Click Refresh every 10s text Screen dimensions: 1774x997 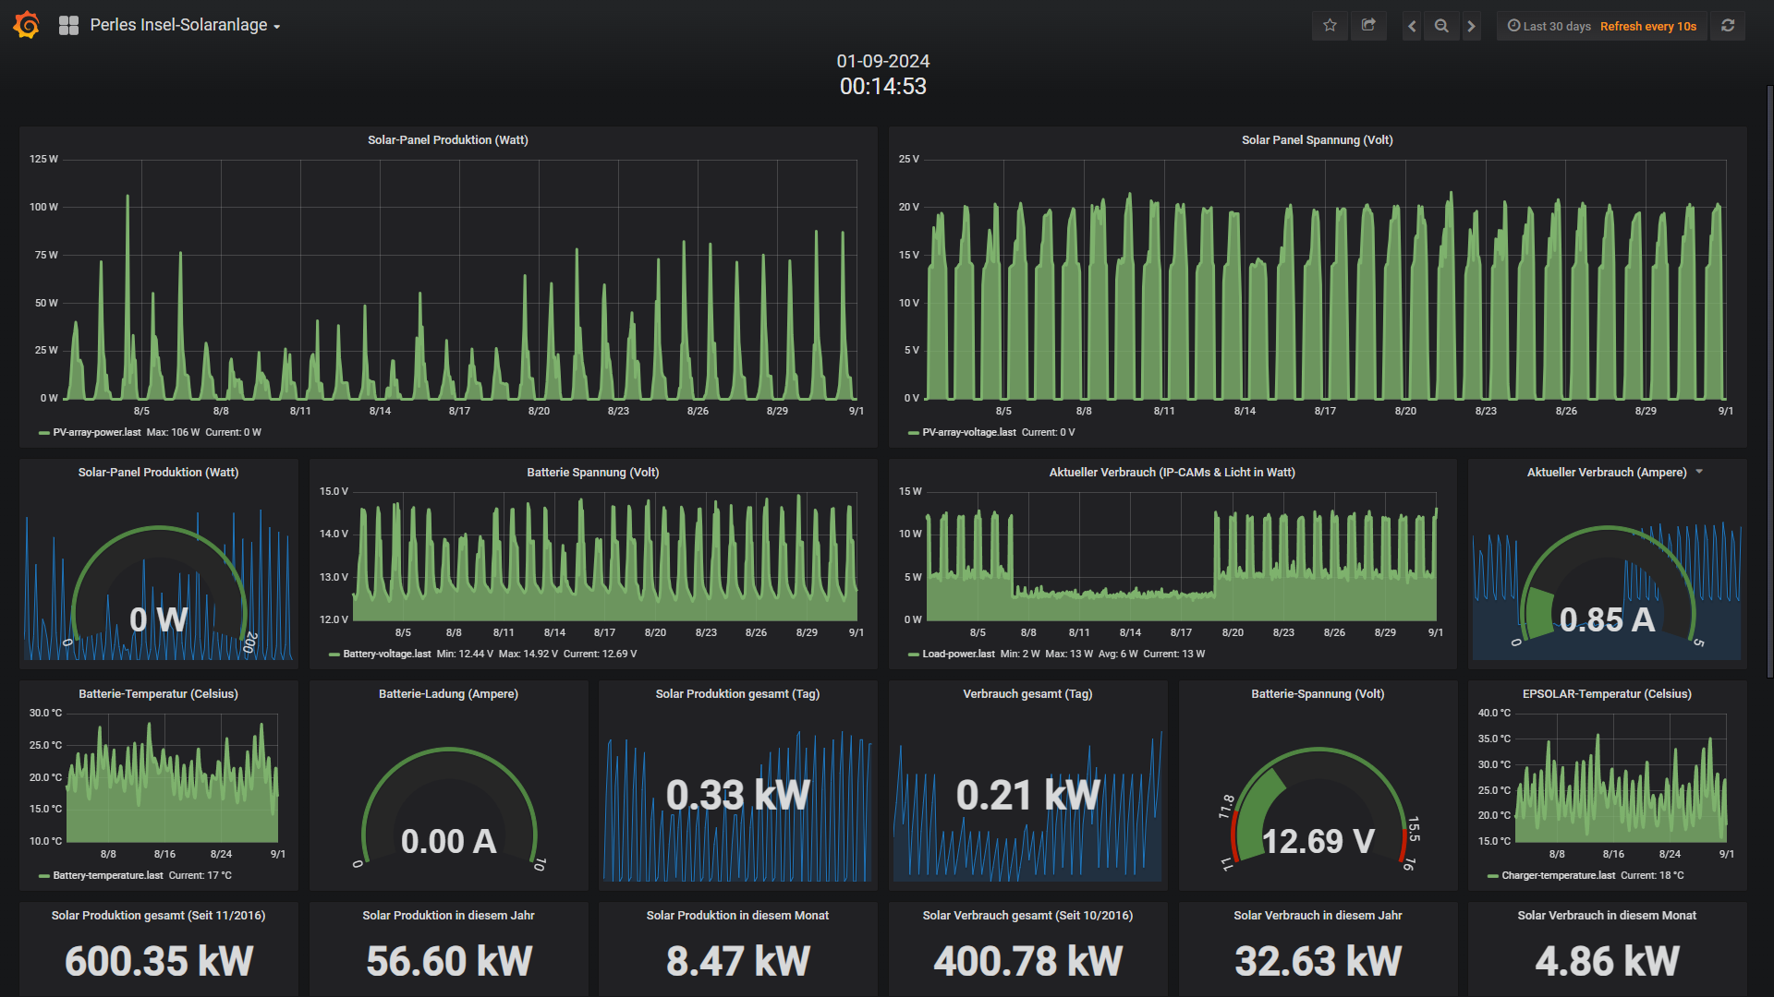coord(1647,26)
